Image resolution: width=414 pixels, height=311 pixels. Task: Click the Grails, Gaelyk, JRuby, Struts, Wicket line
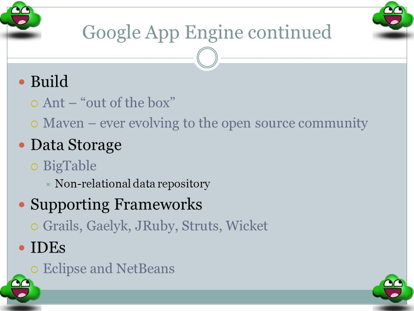click(x=155, y=226)
